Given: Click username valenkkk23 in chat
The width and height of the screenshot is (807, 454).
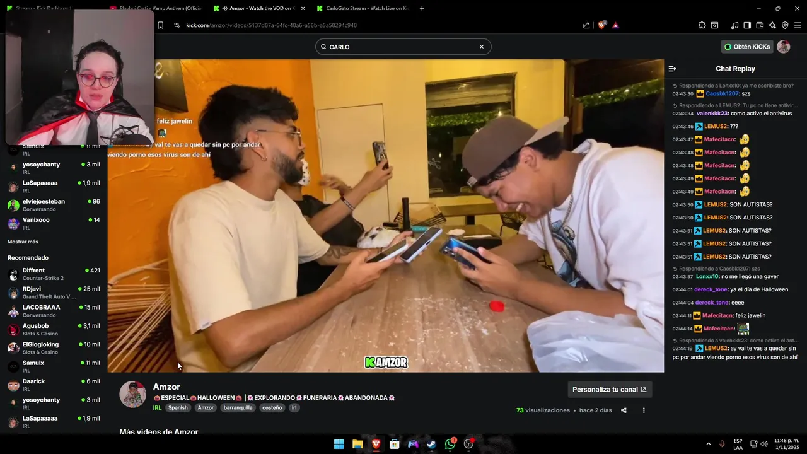Looking at the screenshot, I should coord(712,113).
